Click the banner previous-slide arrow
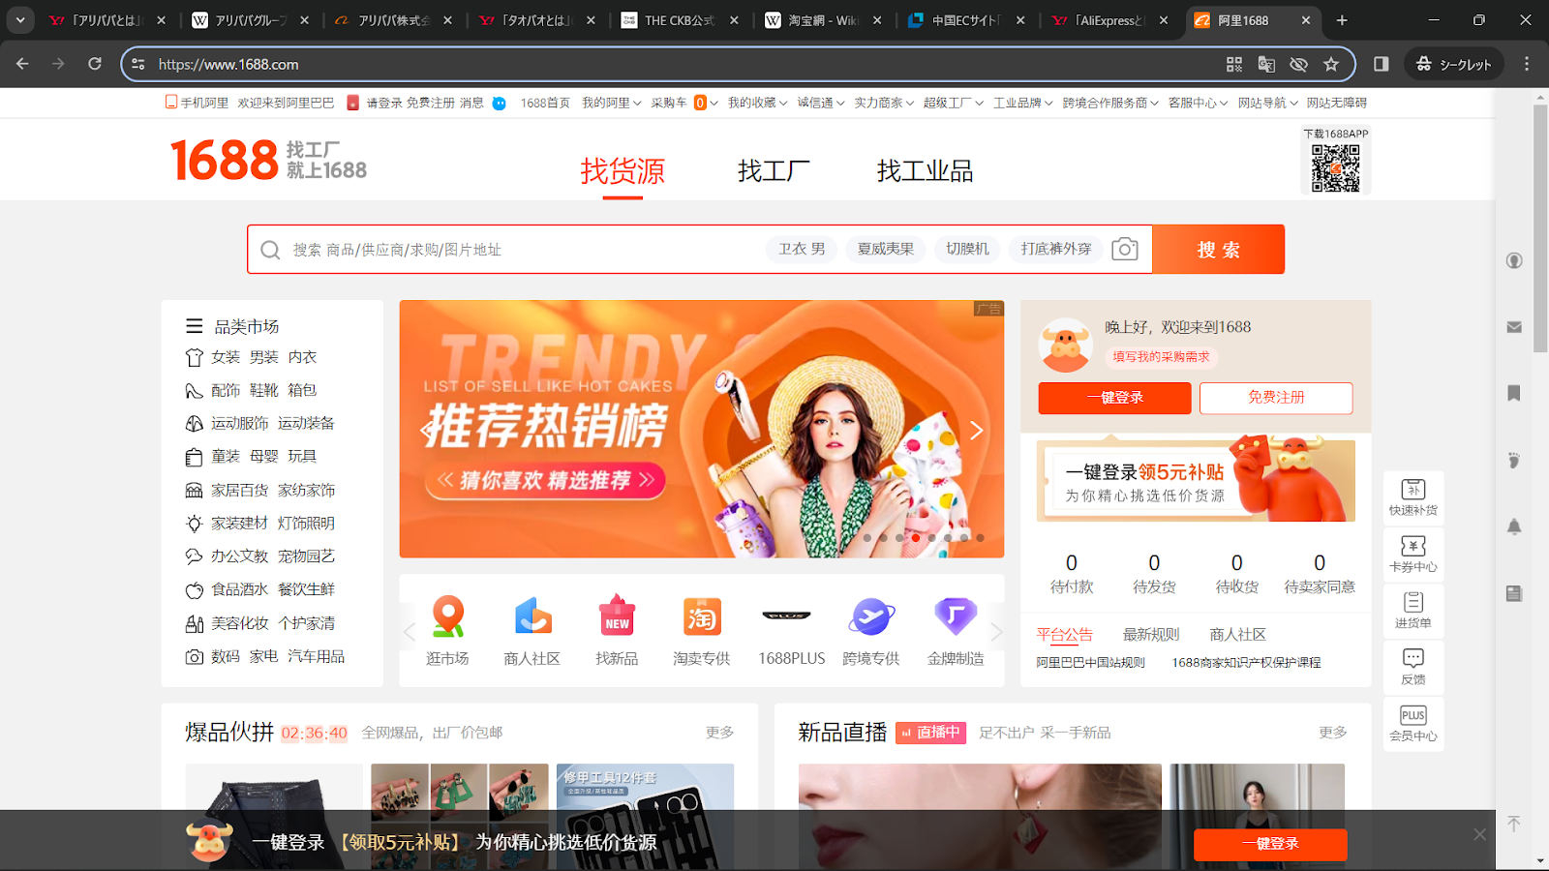The image size is (1549, 871). [427, 431]
